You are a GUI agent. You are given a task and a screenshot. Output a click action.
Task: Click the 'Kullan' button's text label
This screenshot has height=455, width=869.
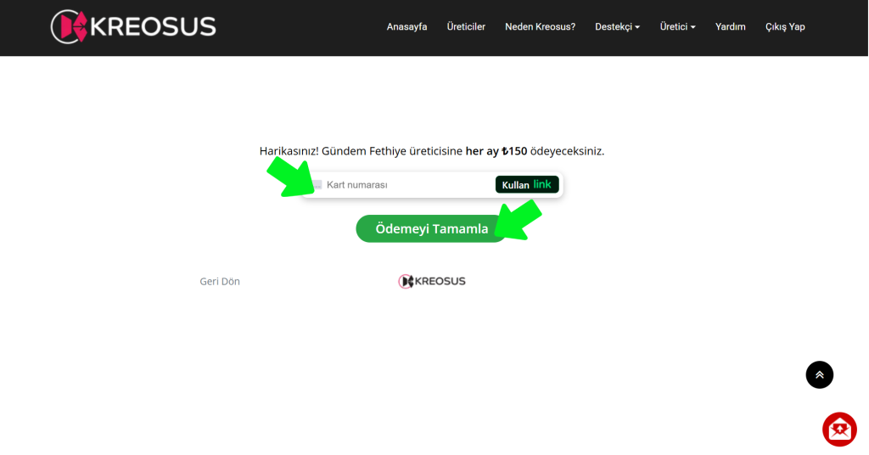pyautogui.click(x=515, y=185)
